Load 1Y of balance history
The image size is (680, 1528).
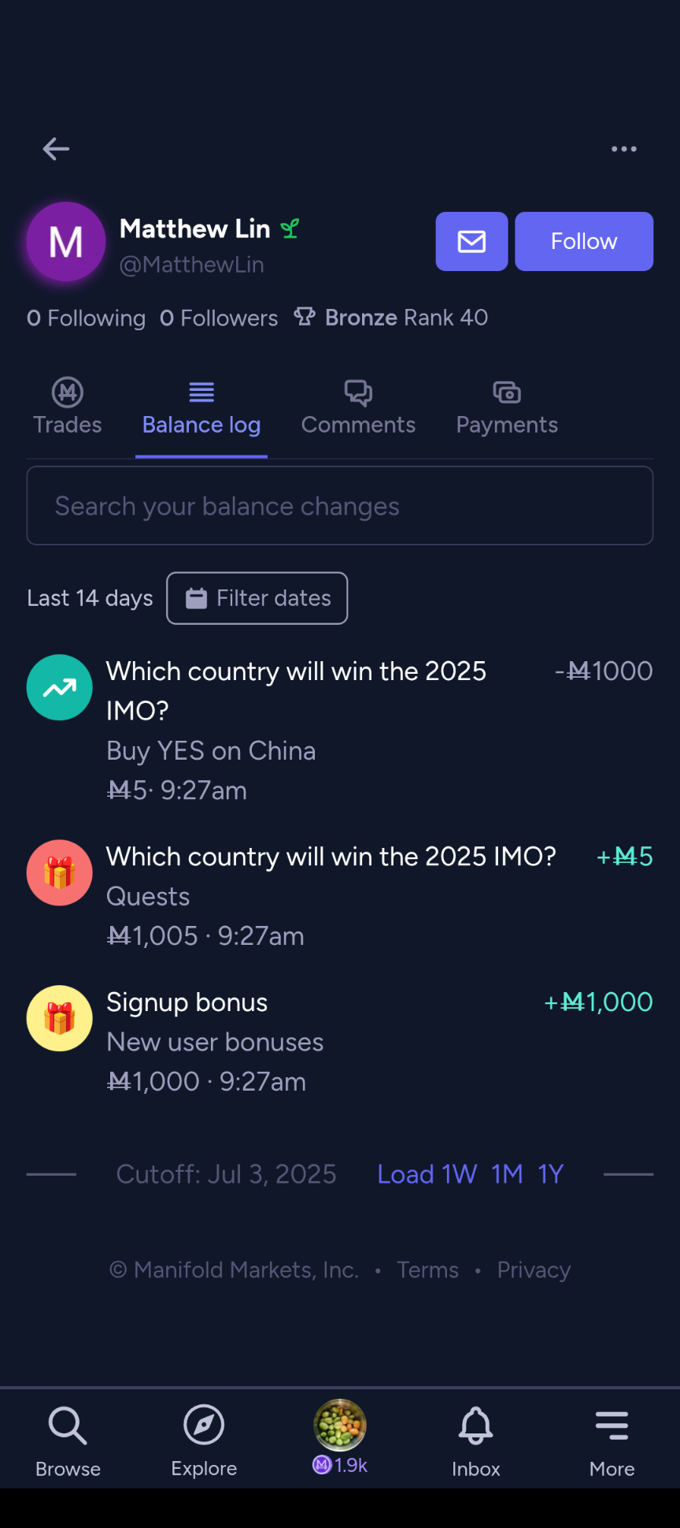coord(551,1174)
